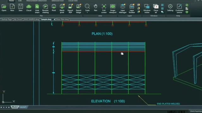Switch to Layout1 tab
202x113 pixels.
(x=23, y=107)
